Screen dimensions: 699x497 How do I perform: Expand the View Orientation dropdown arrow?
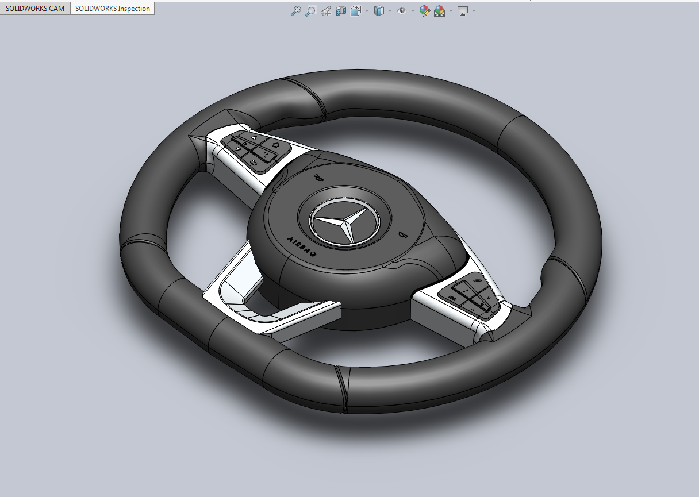tap(367, 11)
